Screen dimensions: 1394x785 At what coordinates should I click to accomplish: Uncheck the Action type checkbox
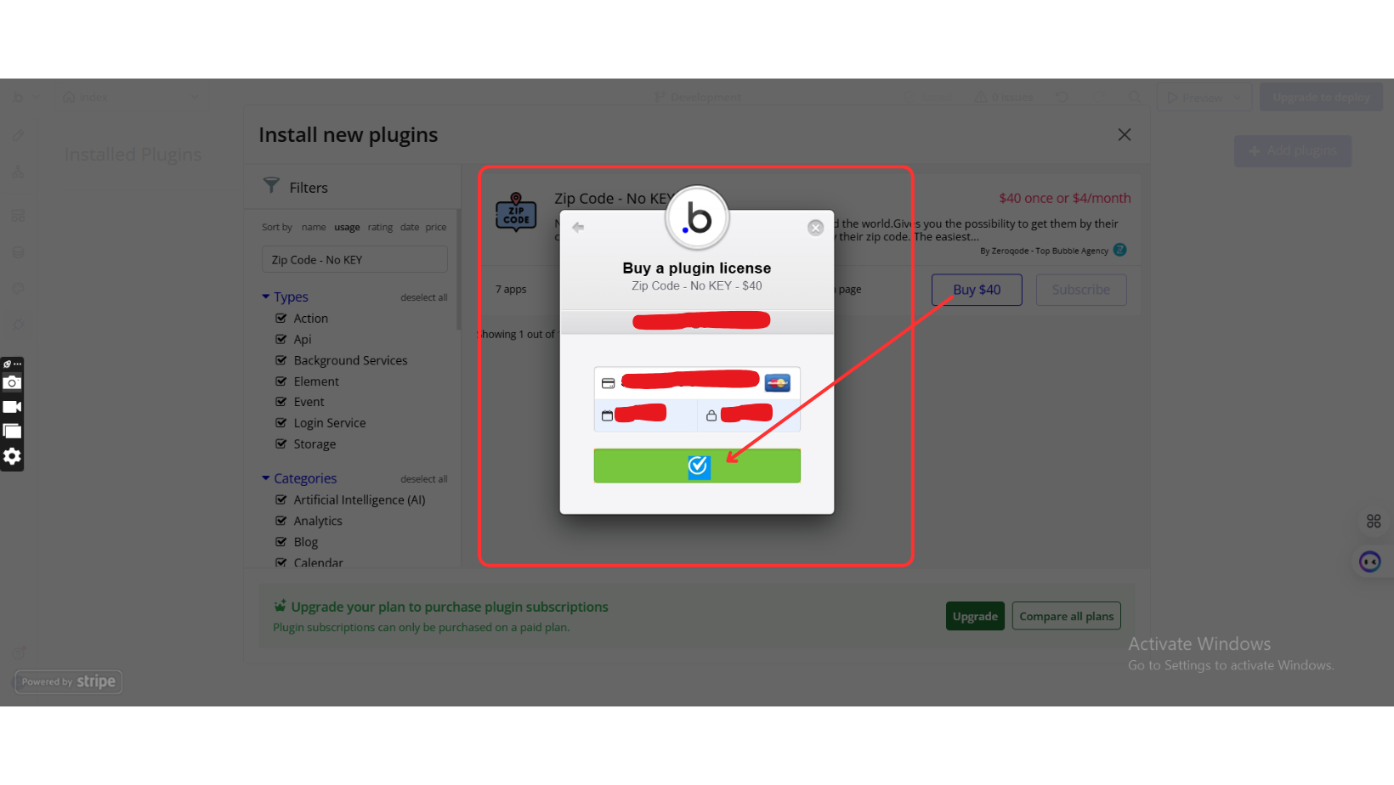pyautogui.click(x=281, y=318)
